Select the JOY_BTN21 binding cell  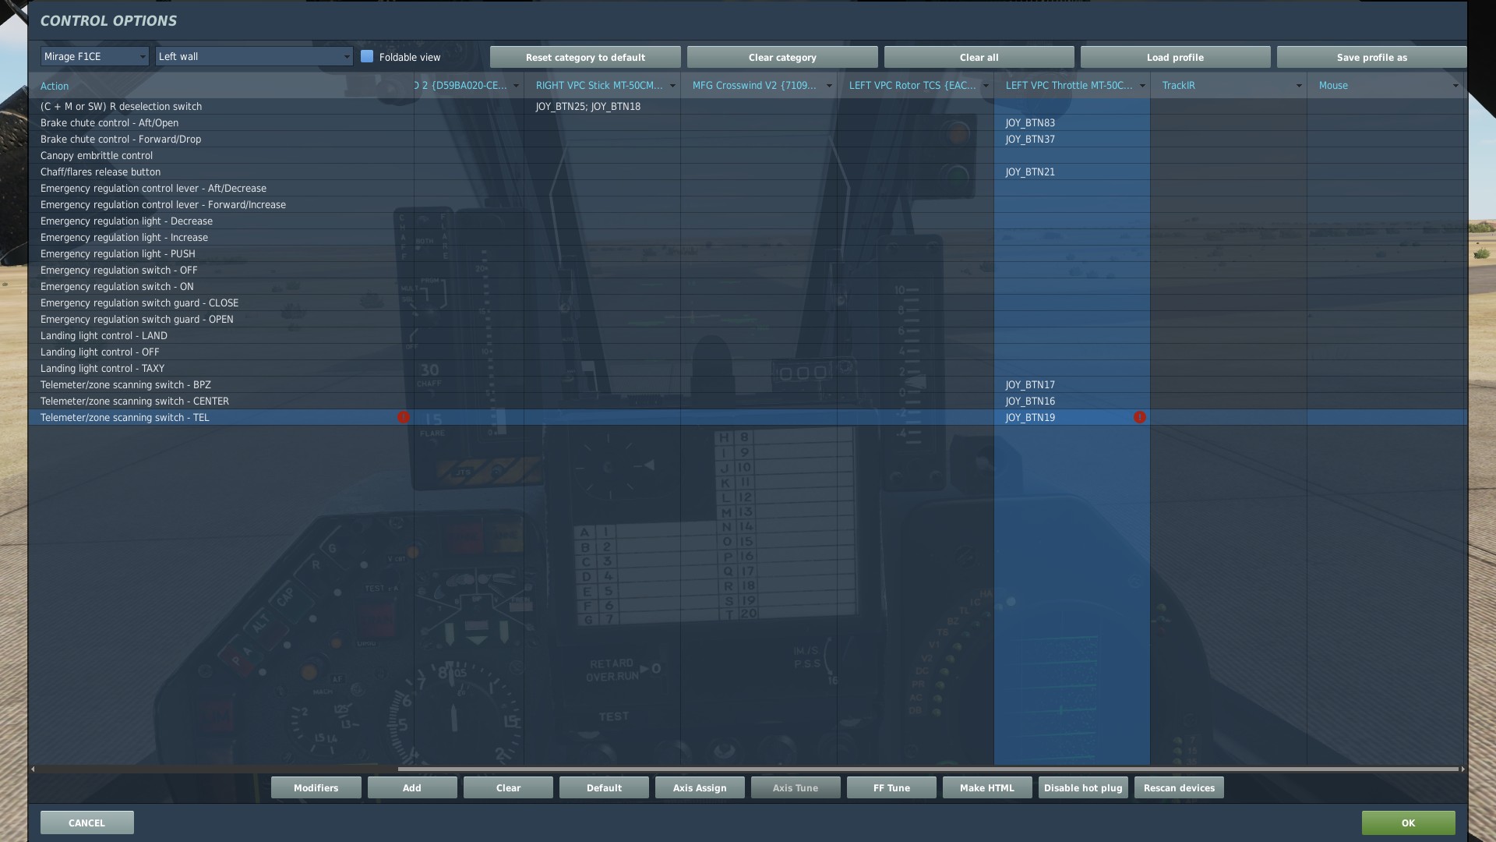coord(1072,172)
